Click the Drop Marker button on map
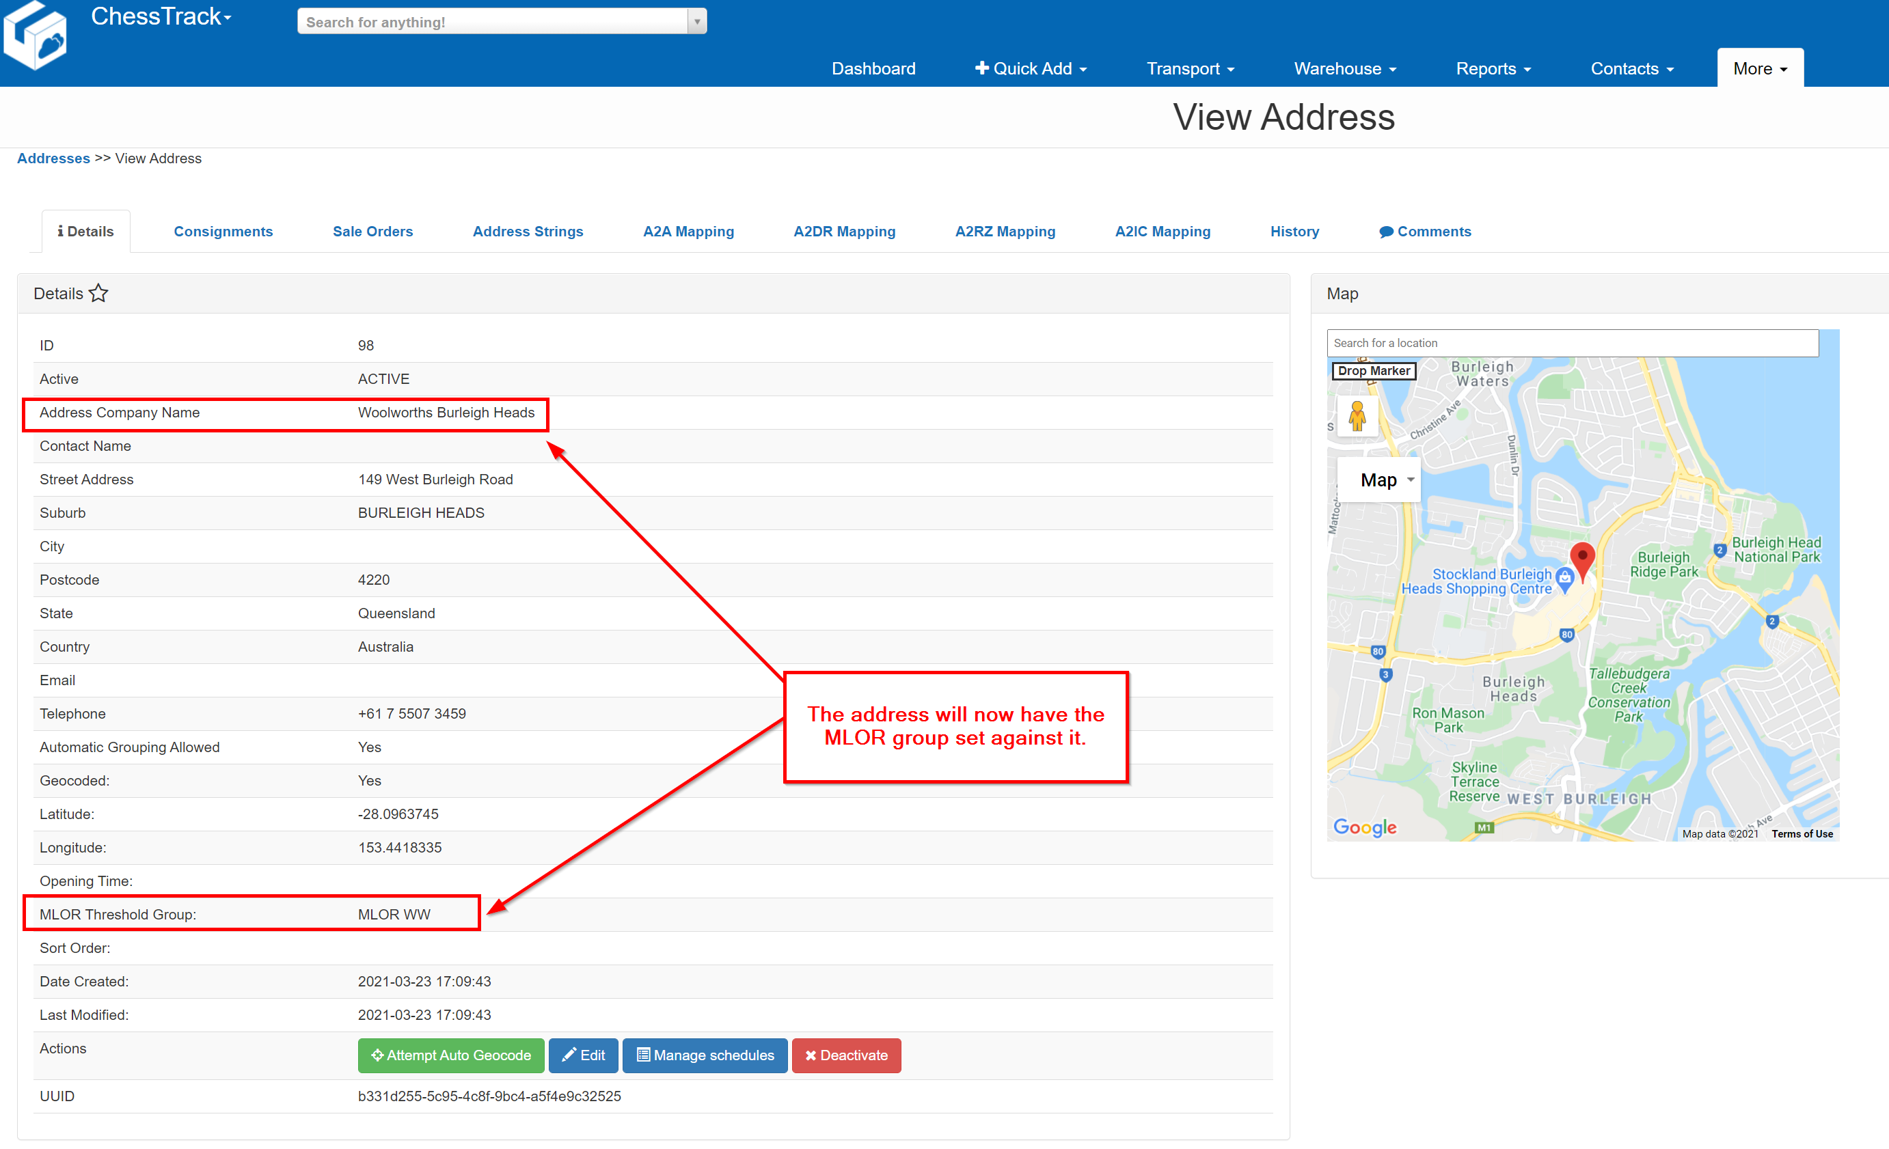This screenshot has height=1149, width=1889. click(x=1373, y=371)
